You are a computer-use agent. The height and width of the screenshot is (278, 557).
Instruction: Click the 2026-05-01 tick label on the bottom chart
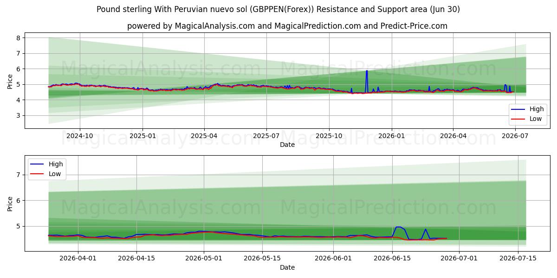tap(204, 259)
